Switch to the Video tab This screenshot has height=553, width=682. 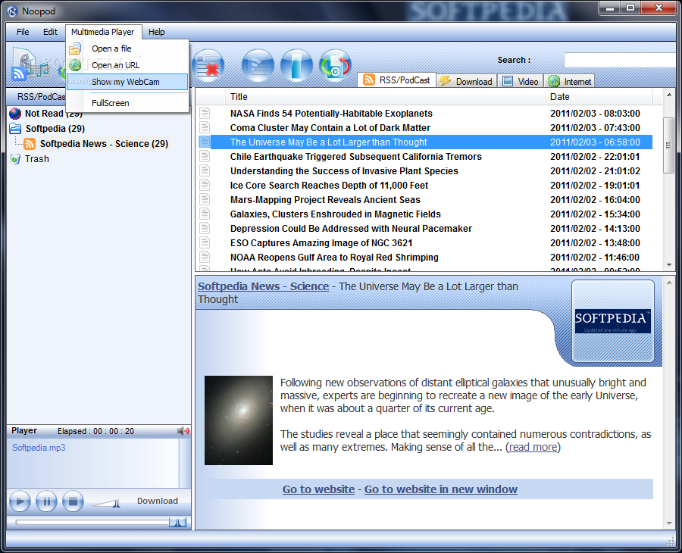[x=520, y=81]
